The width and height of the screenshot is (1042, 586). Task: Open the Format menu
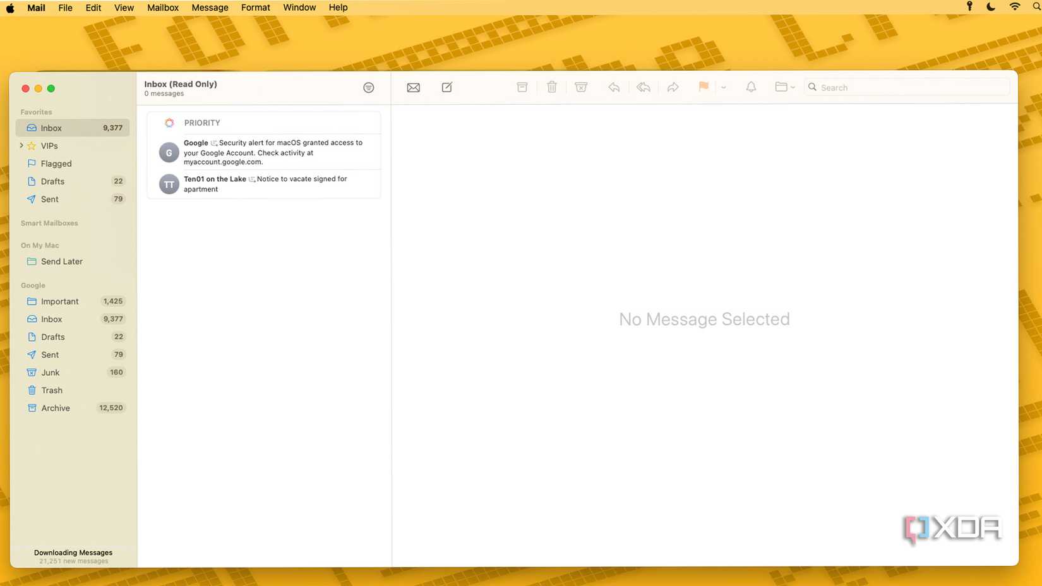point(255,8)
